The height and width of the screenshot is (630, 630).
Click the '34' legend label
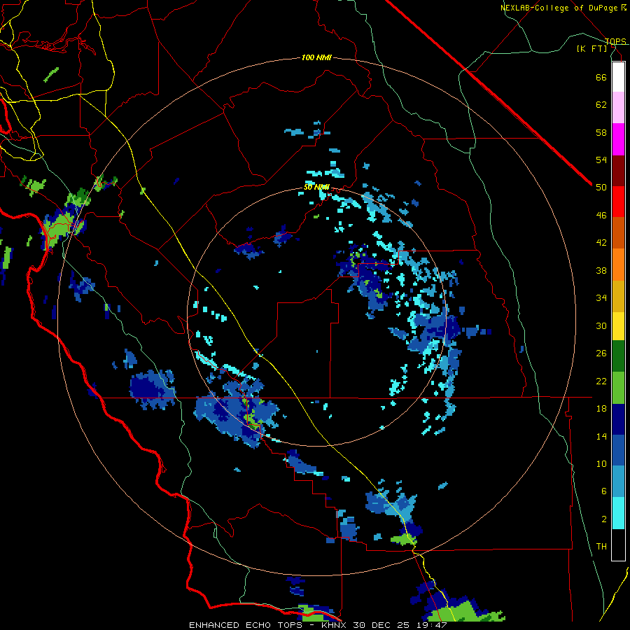pyautogui.click(x=601, y=298)
